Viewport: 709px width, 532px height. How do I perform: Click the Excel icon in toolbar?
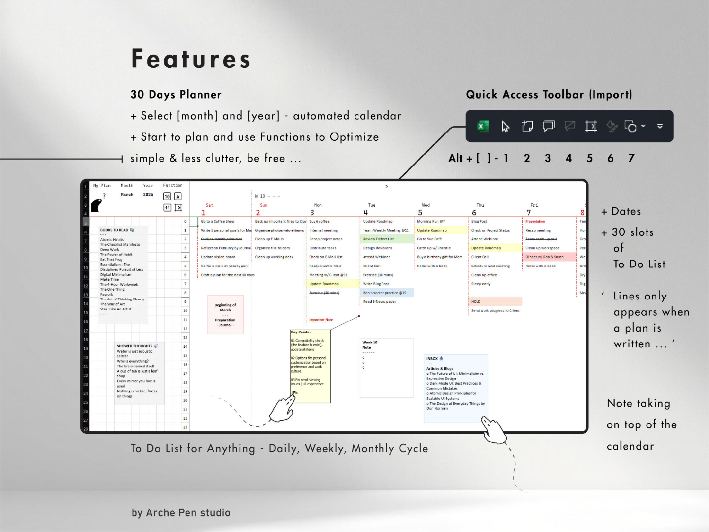coord(483,126)
